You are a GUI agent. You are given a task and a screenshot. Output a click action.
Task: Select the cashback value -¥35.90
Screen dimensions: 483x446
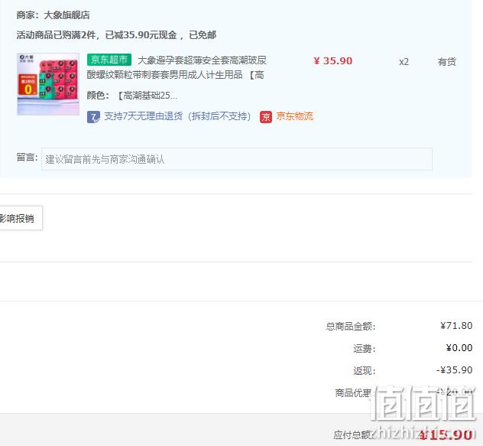pyautogui.click(x=455, y=369)
